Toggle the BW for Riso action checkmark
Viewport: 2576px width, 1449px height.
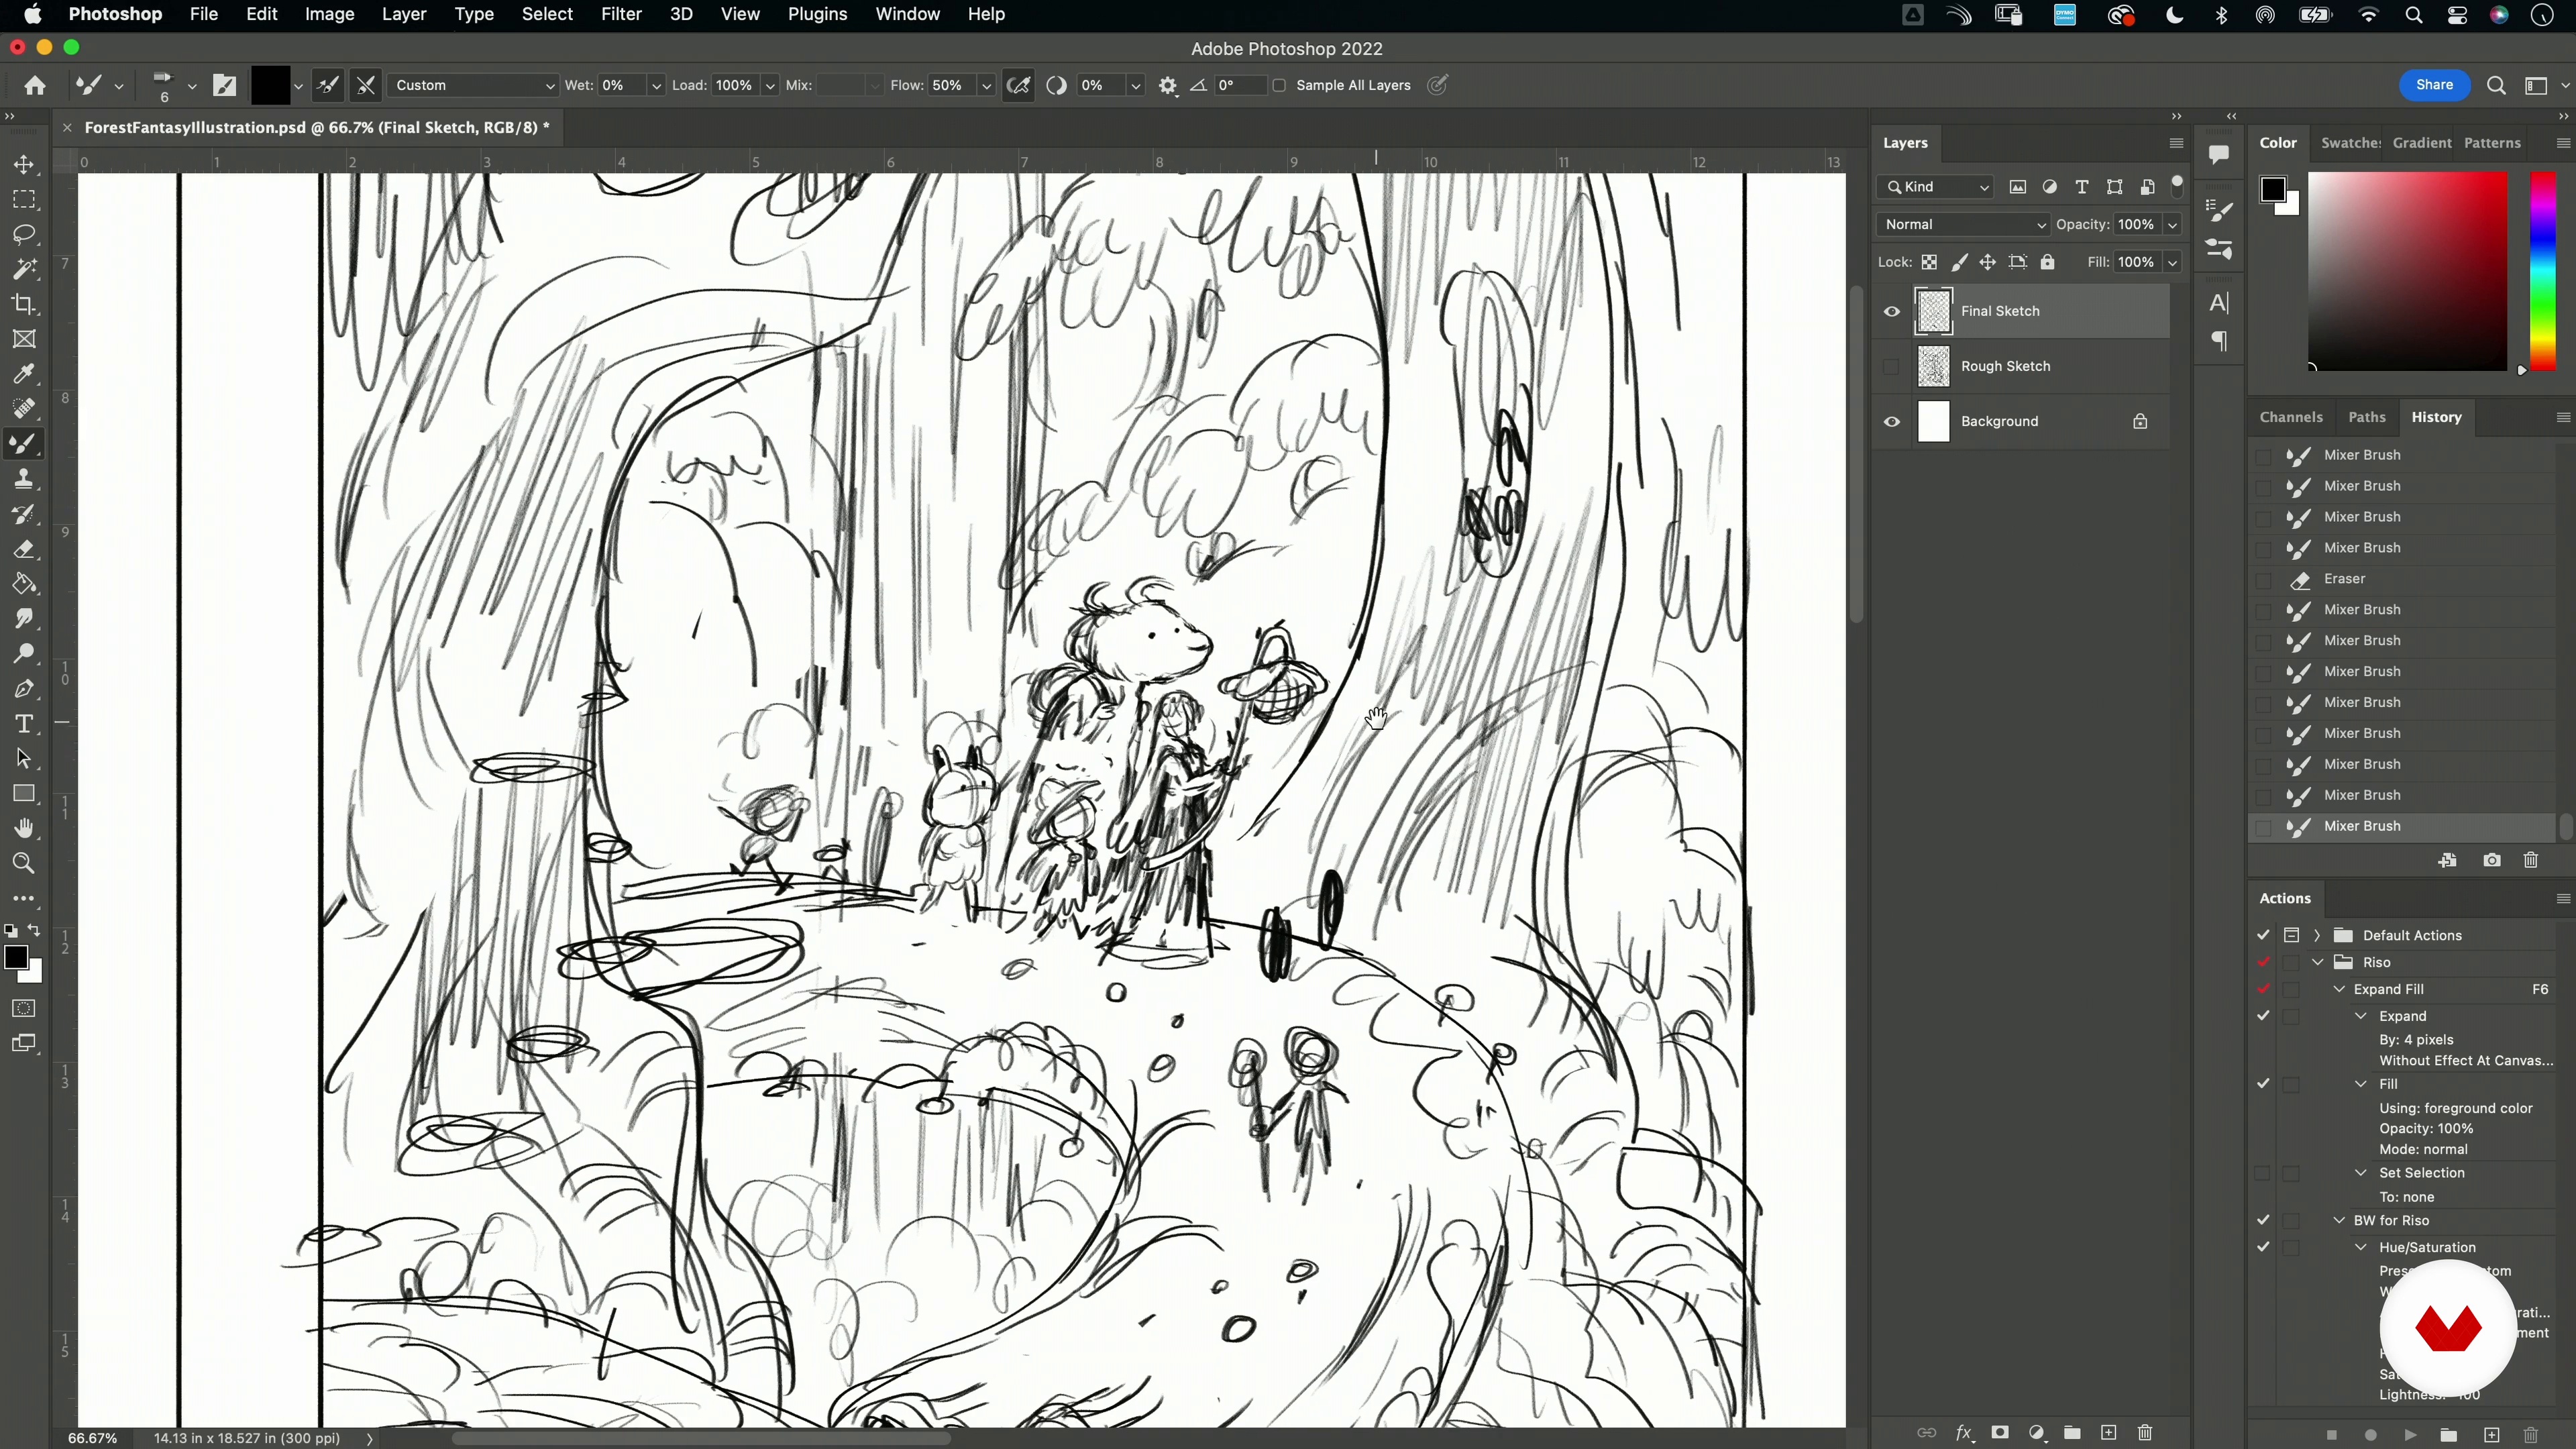coord(2263,1220)
